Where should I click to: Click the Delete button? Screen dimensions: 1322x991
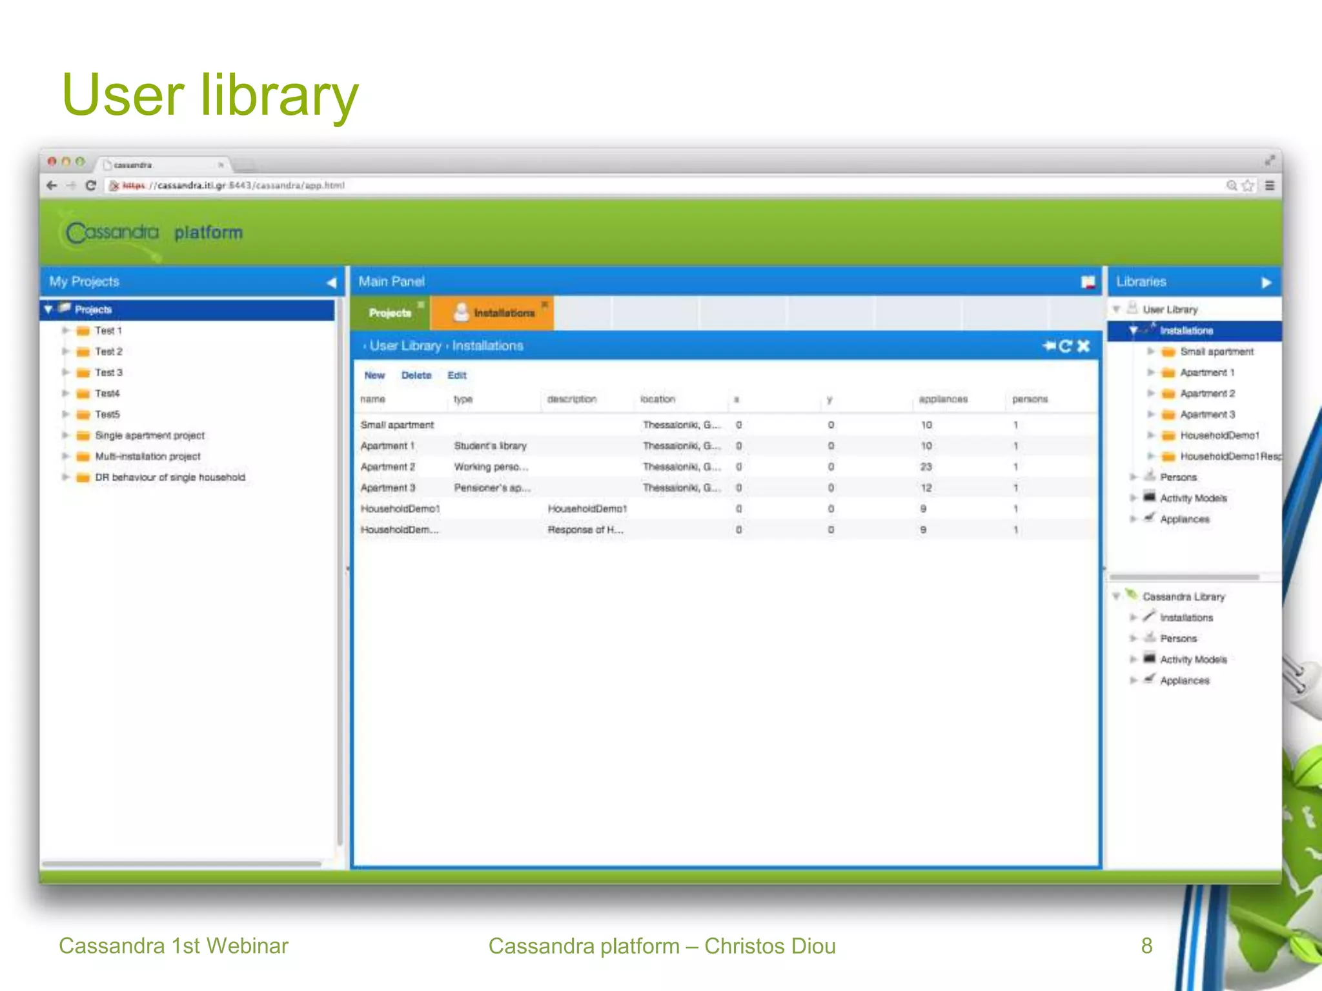pos(416,375)
